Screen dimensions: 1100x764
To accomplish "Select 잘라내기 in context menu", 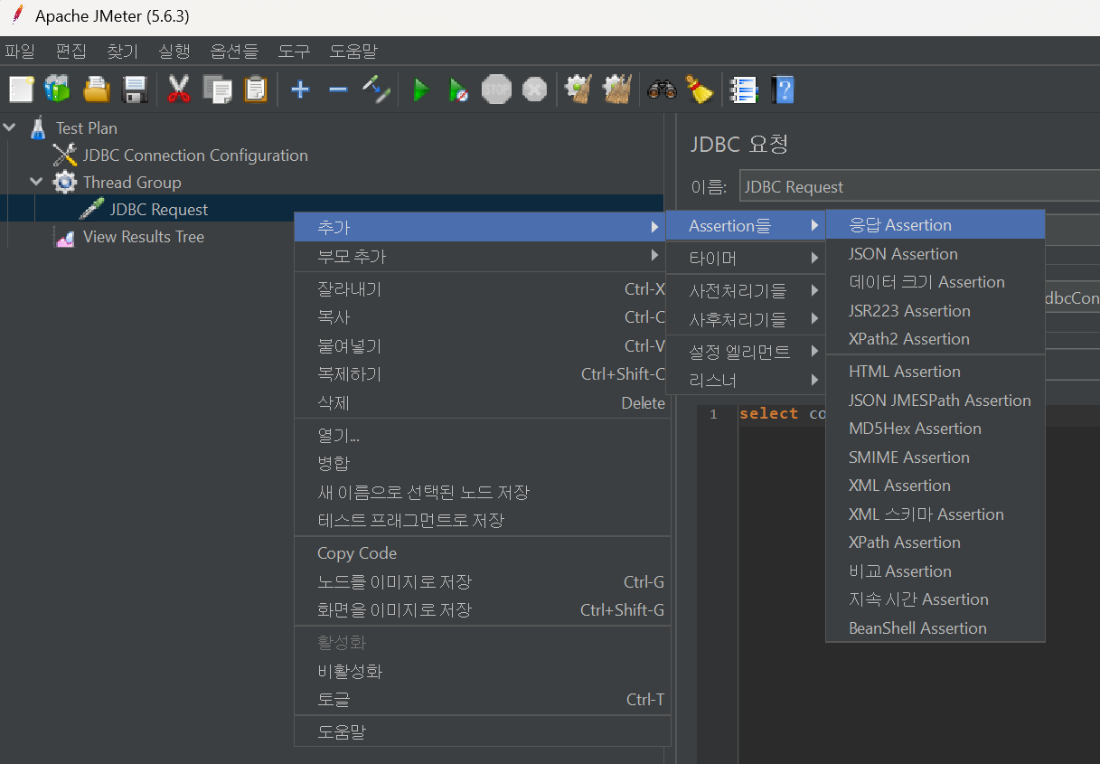I will (x=482, y=289).
